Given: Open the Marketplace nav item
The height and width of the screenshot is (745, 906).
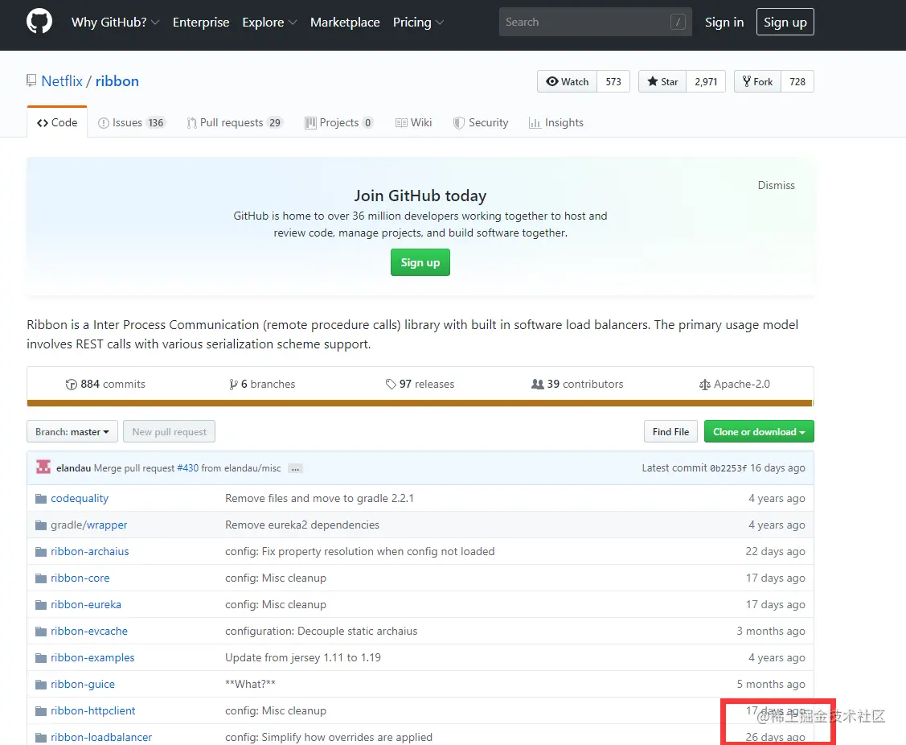Looking at the screenshot, I should point(345,22).
